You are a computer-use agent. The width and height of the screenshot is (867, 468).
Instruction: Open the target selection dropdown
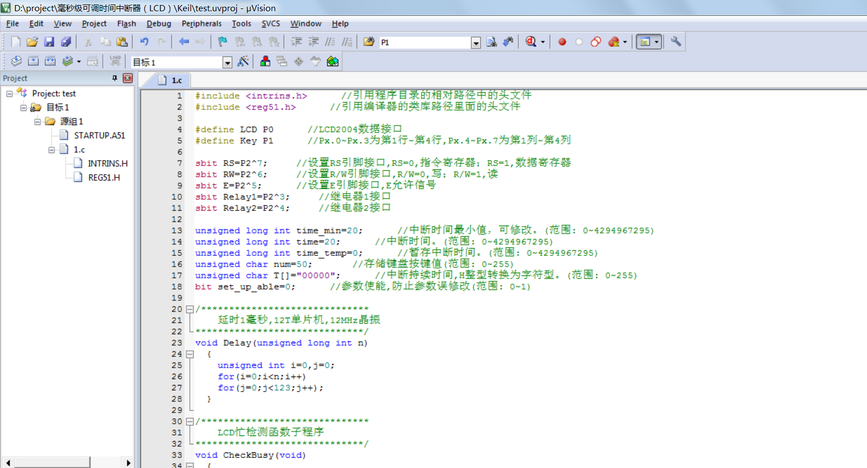click(x=227, y=62)
